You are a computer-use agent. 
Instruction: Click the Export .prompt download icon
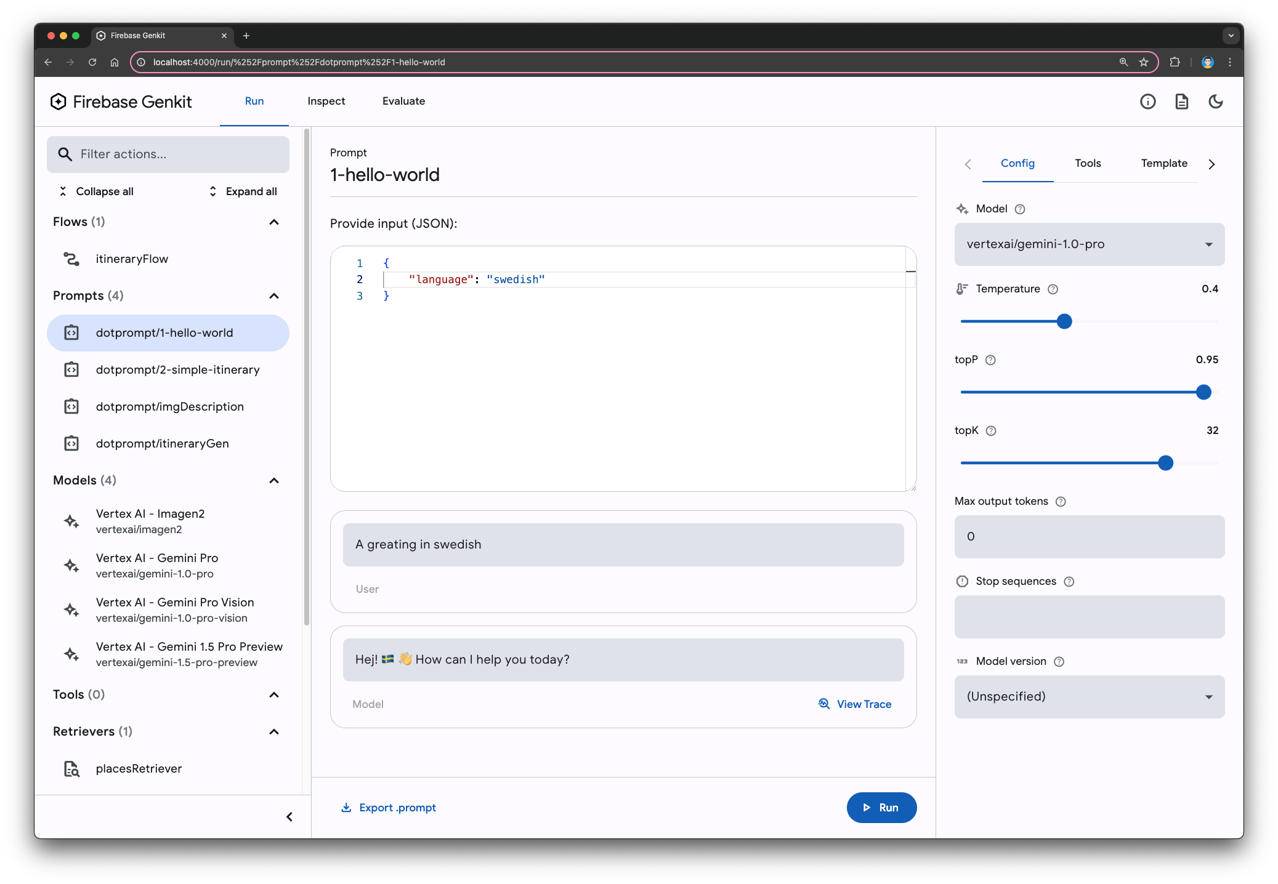(347, 807)
